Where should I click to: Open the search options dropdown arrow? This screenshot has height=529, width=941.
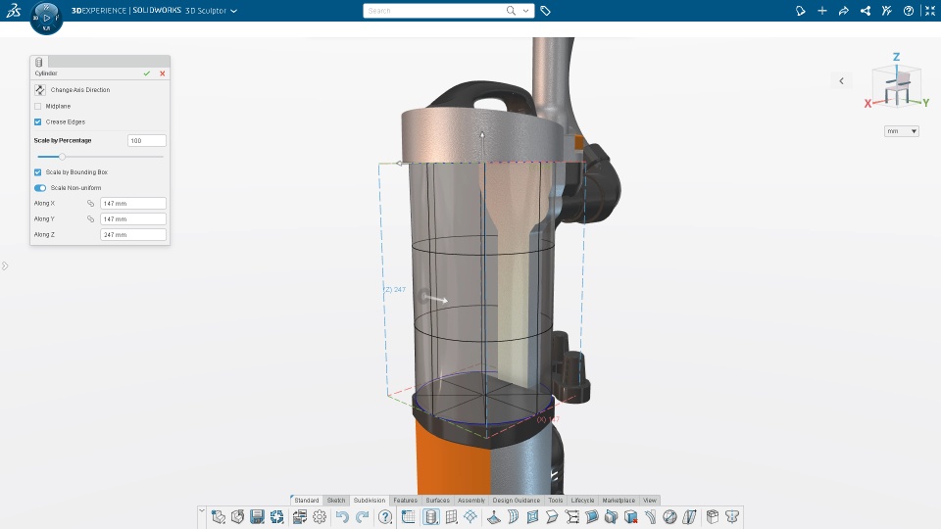(525, 11)
